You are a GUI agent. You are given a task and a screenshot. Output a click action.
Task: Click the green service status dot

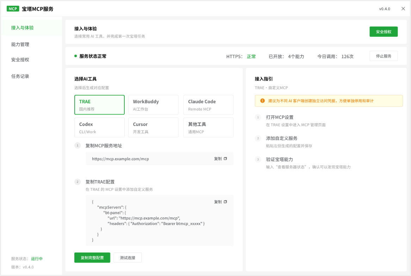75,56
